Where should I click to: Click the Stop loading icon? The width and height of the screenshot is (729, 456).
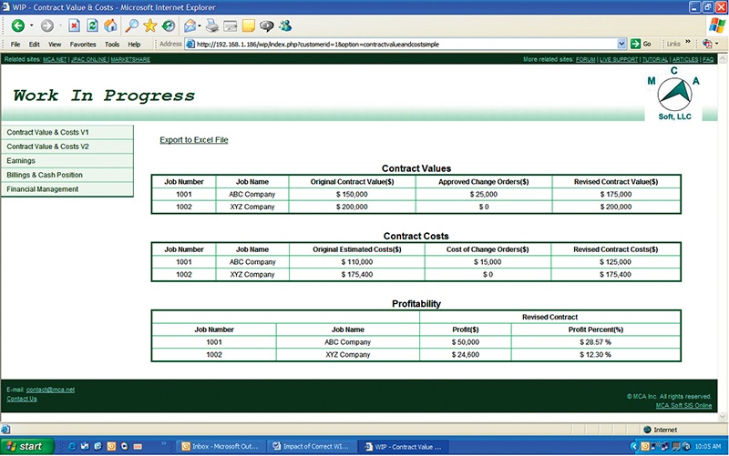tap(74, 25)
